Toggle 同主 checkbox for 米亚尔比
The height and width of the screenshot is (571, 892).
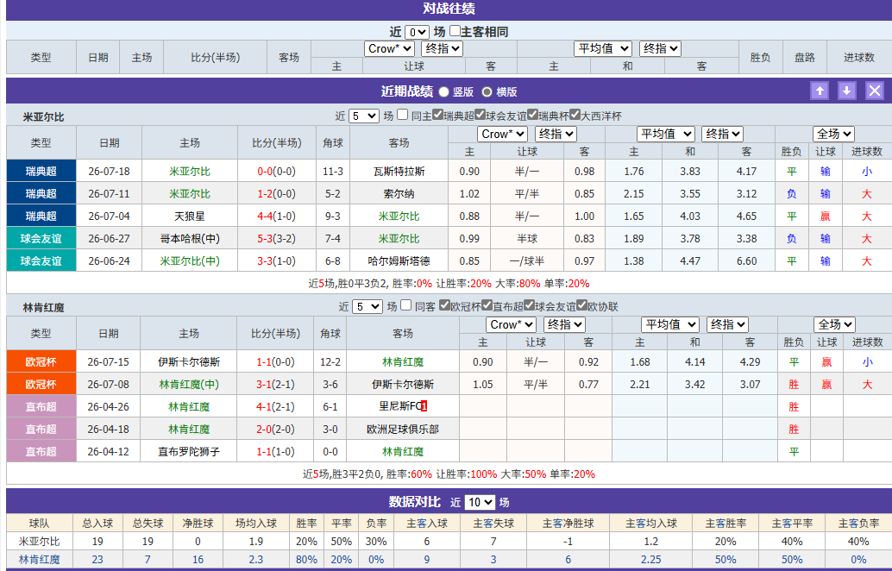point(402,115)
